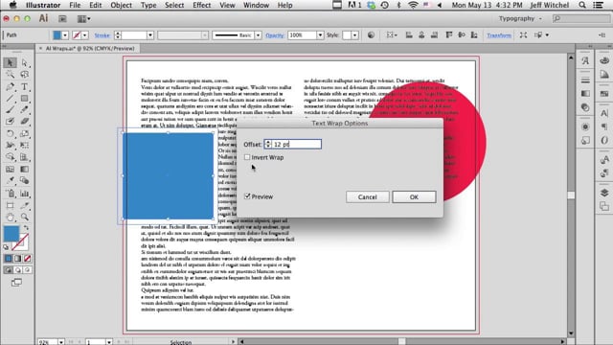
Task: Click the blue fill swatch in toolbox
Action: click(x=11, y=234)
